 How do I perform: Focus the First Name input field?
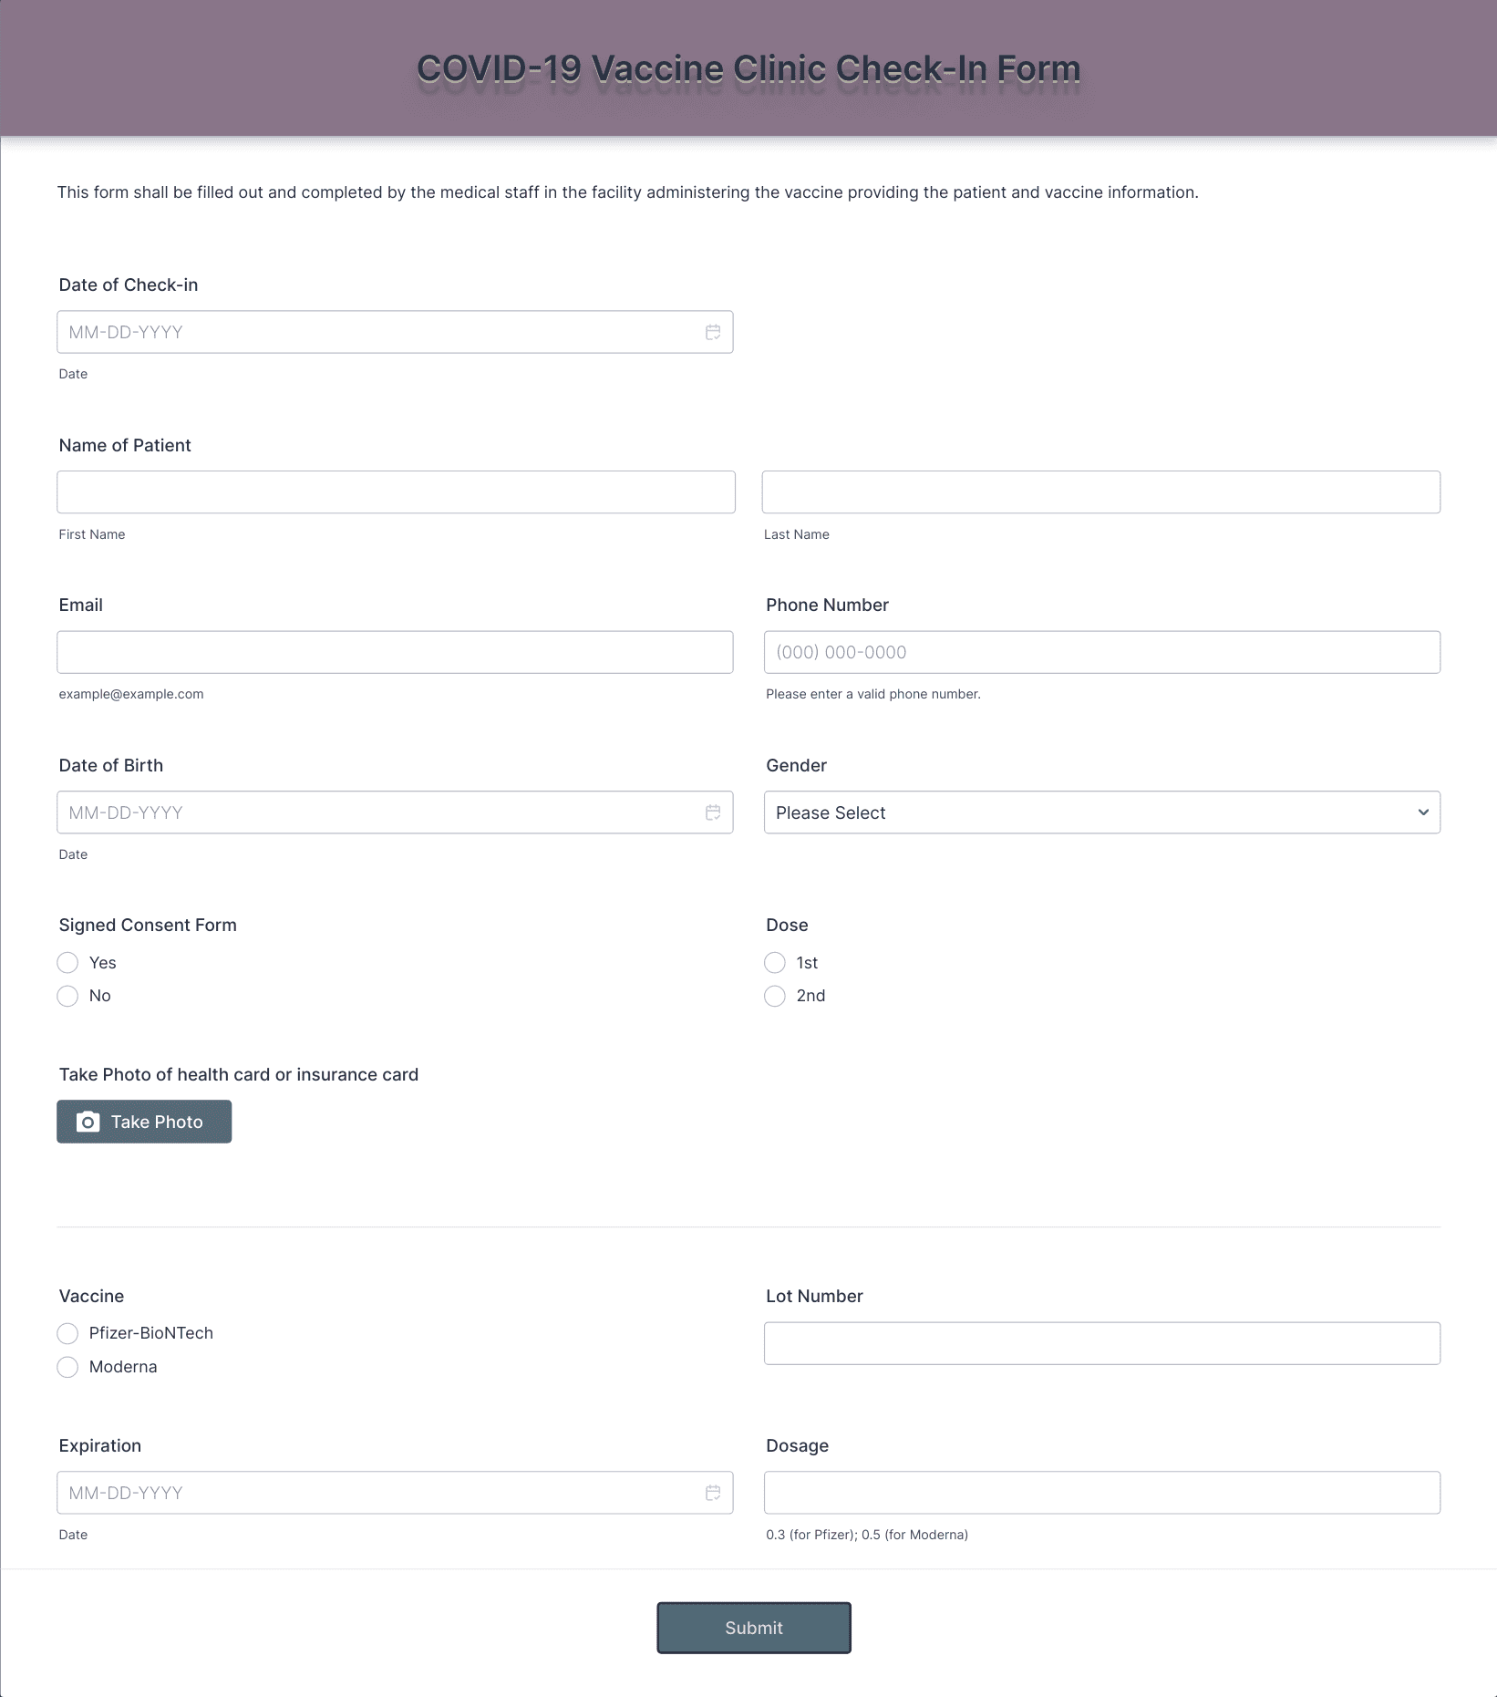[x=396, y=492]
